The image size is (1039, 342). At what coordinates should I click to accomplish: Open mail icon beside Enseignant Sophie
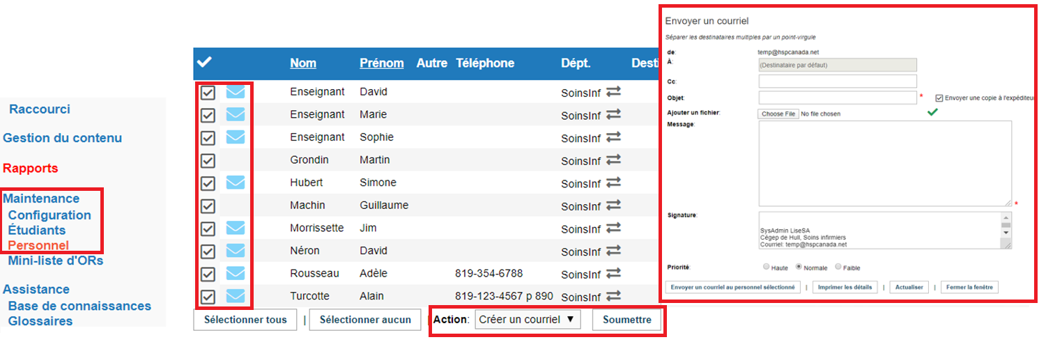[x=236, y=137]
